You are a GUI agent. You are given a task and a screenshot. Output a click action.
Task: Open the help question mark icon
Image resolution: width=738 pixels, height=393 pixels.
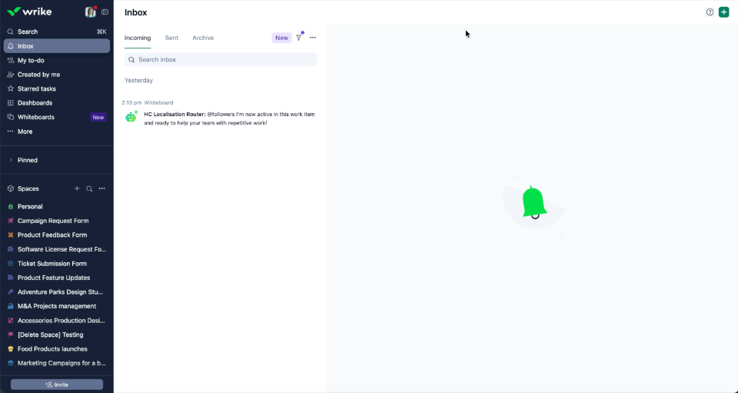click(x=710, y=12)
